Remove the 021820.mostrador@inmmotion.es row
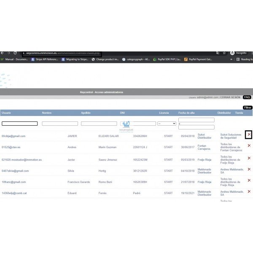The image size is (253, 253). [249, 158]
